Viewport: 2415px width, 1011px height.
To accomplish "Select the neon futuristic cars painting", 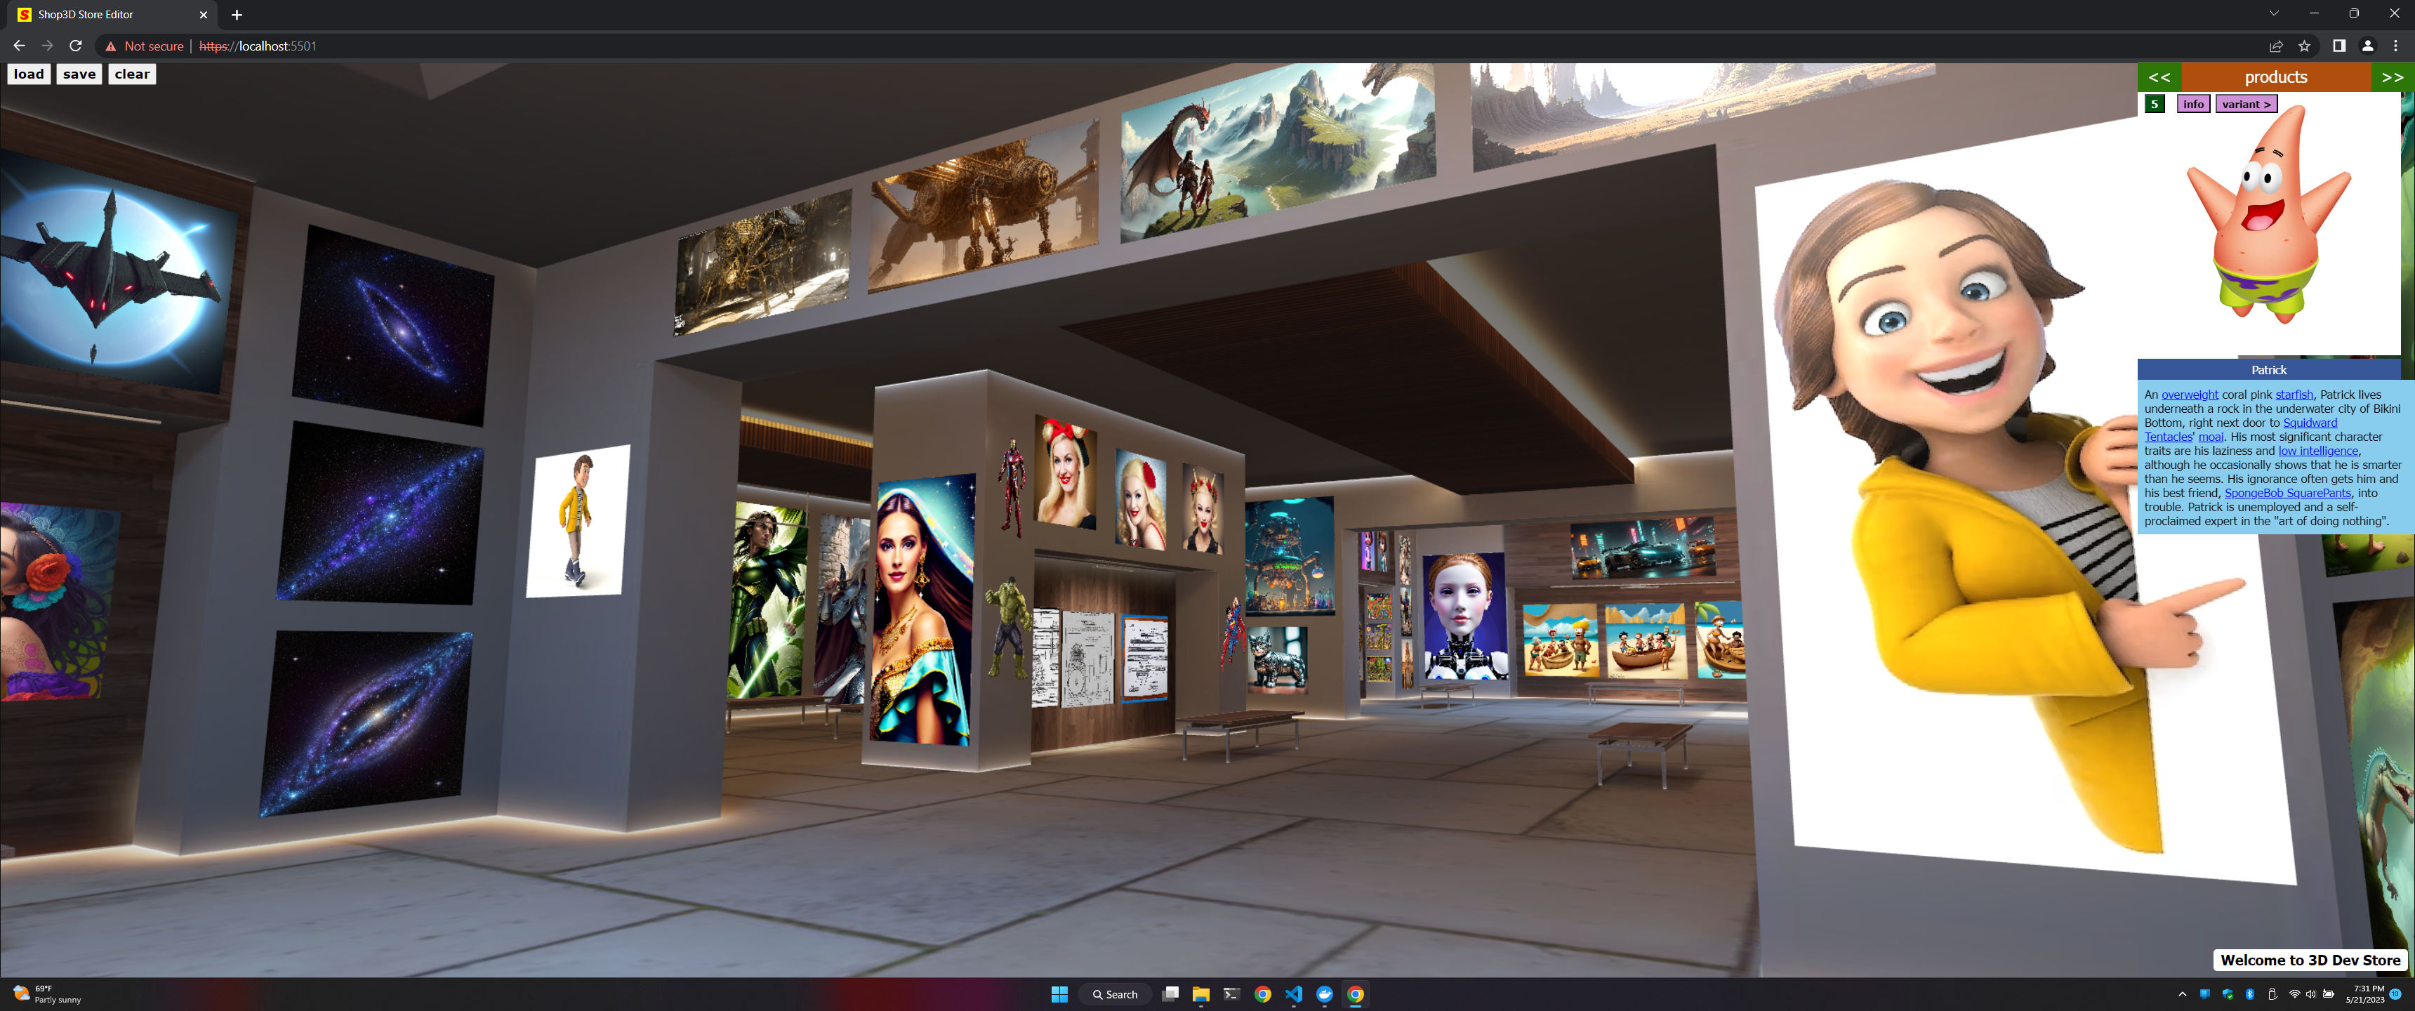I will coord(1643,548).
